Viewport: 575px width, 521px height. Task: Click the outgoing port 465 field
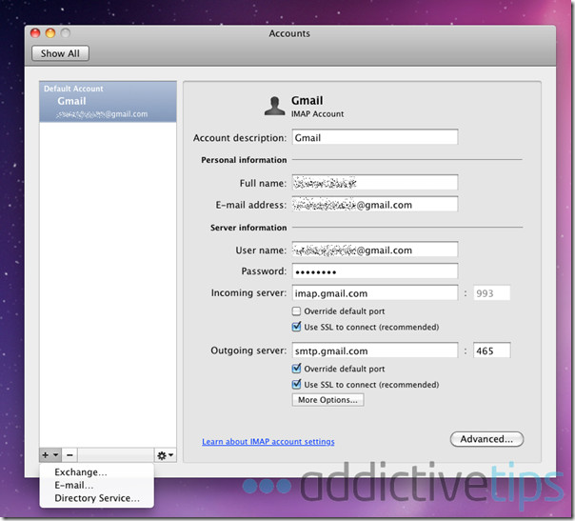point(491,351)
